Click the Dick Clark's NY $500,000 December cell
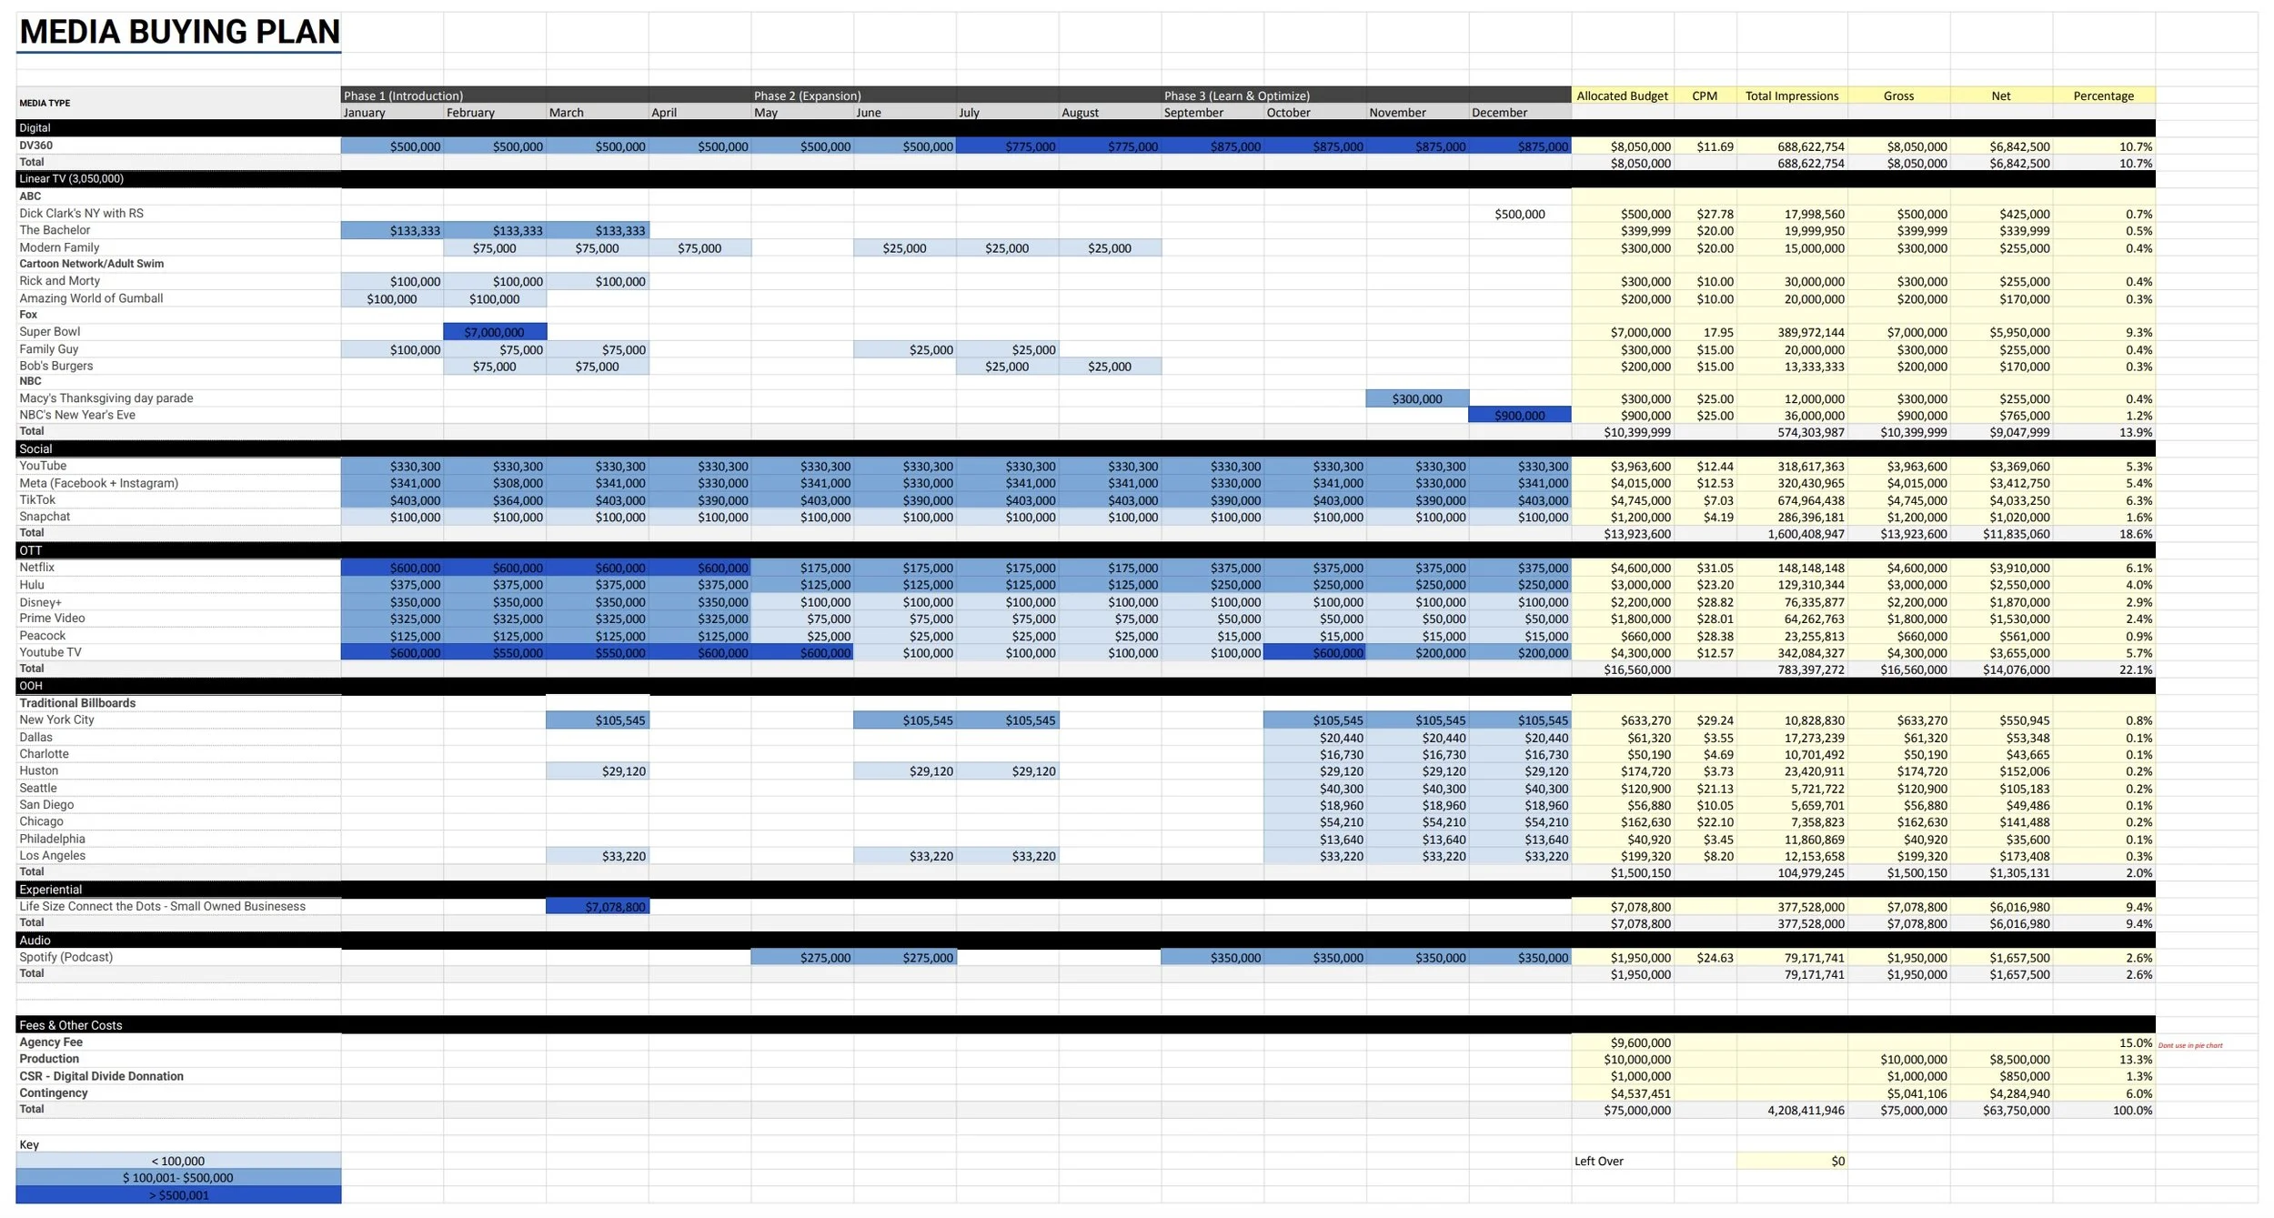 click(1519, 214)
